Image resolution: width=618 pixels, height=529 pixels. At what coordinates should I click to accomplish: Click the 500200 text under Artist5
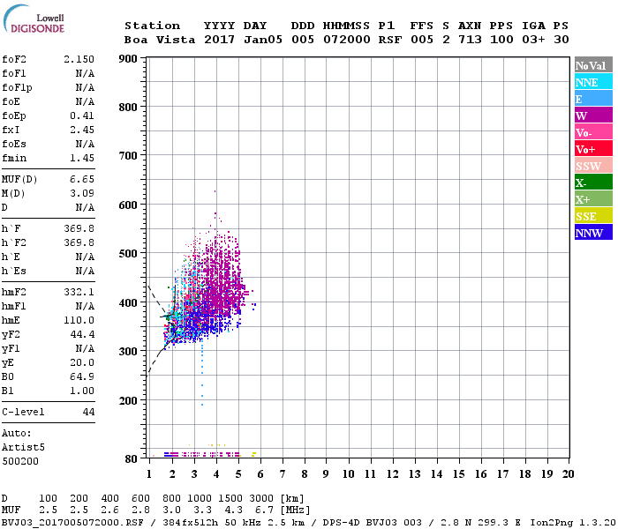[x=20, y=461]
